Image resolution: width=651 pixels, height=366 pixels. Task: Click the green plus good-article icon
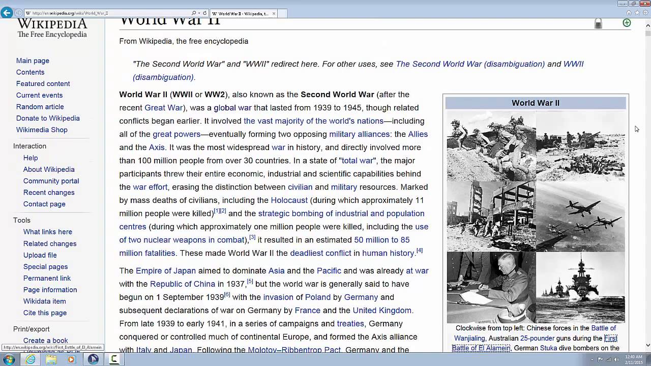pos(627,23)
